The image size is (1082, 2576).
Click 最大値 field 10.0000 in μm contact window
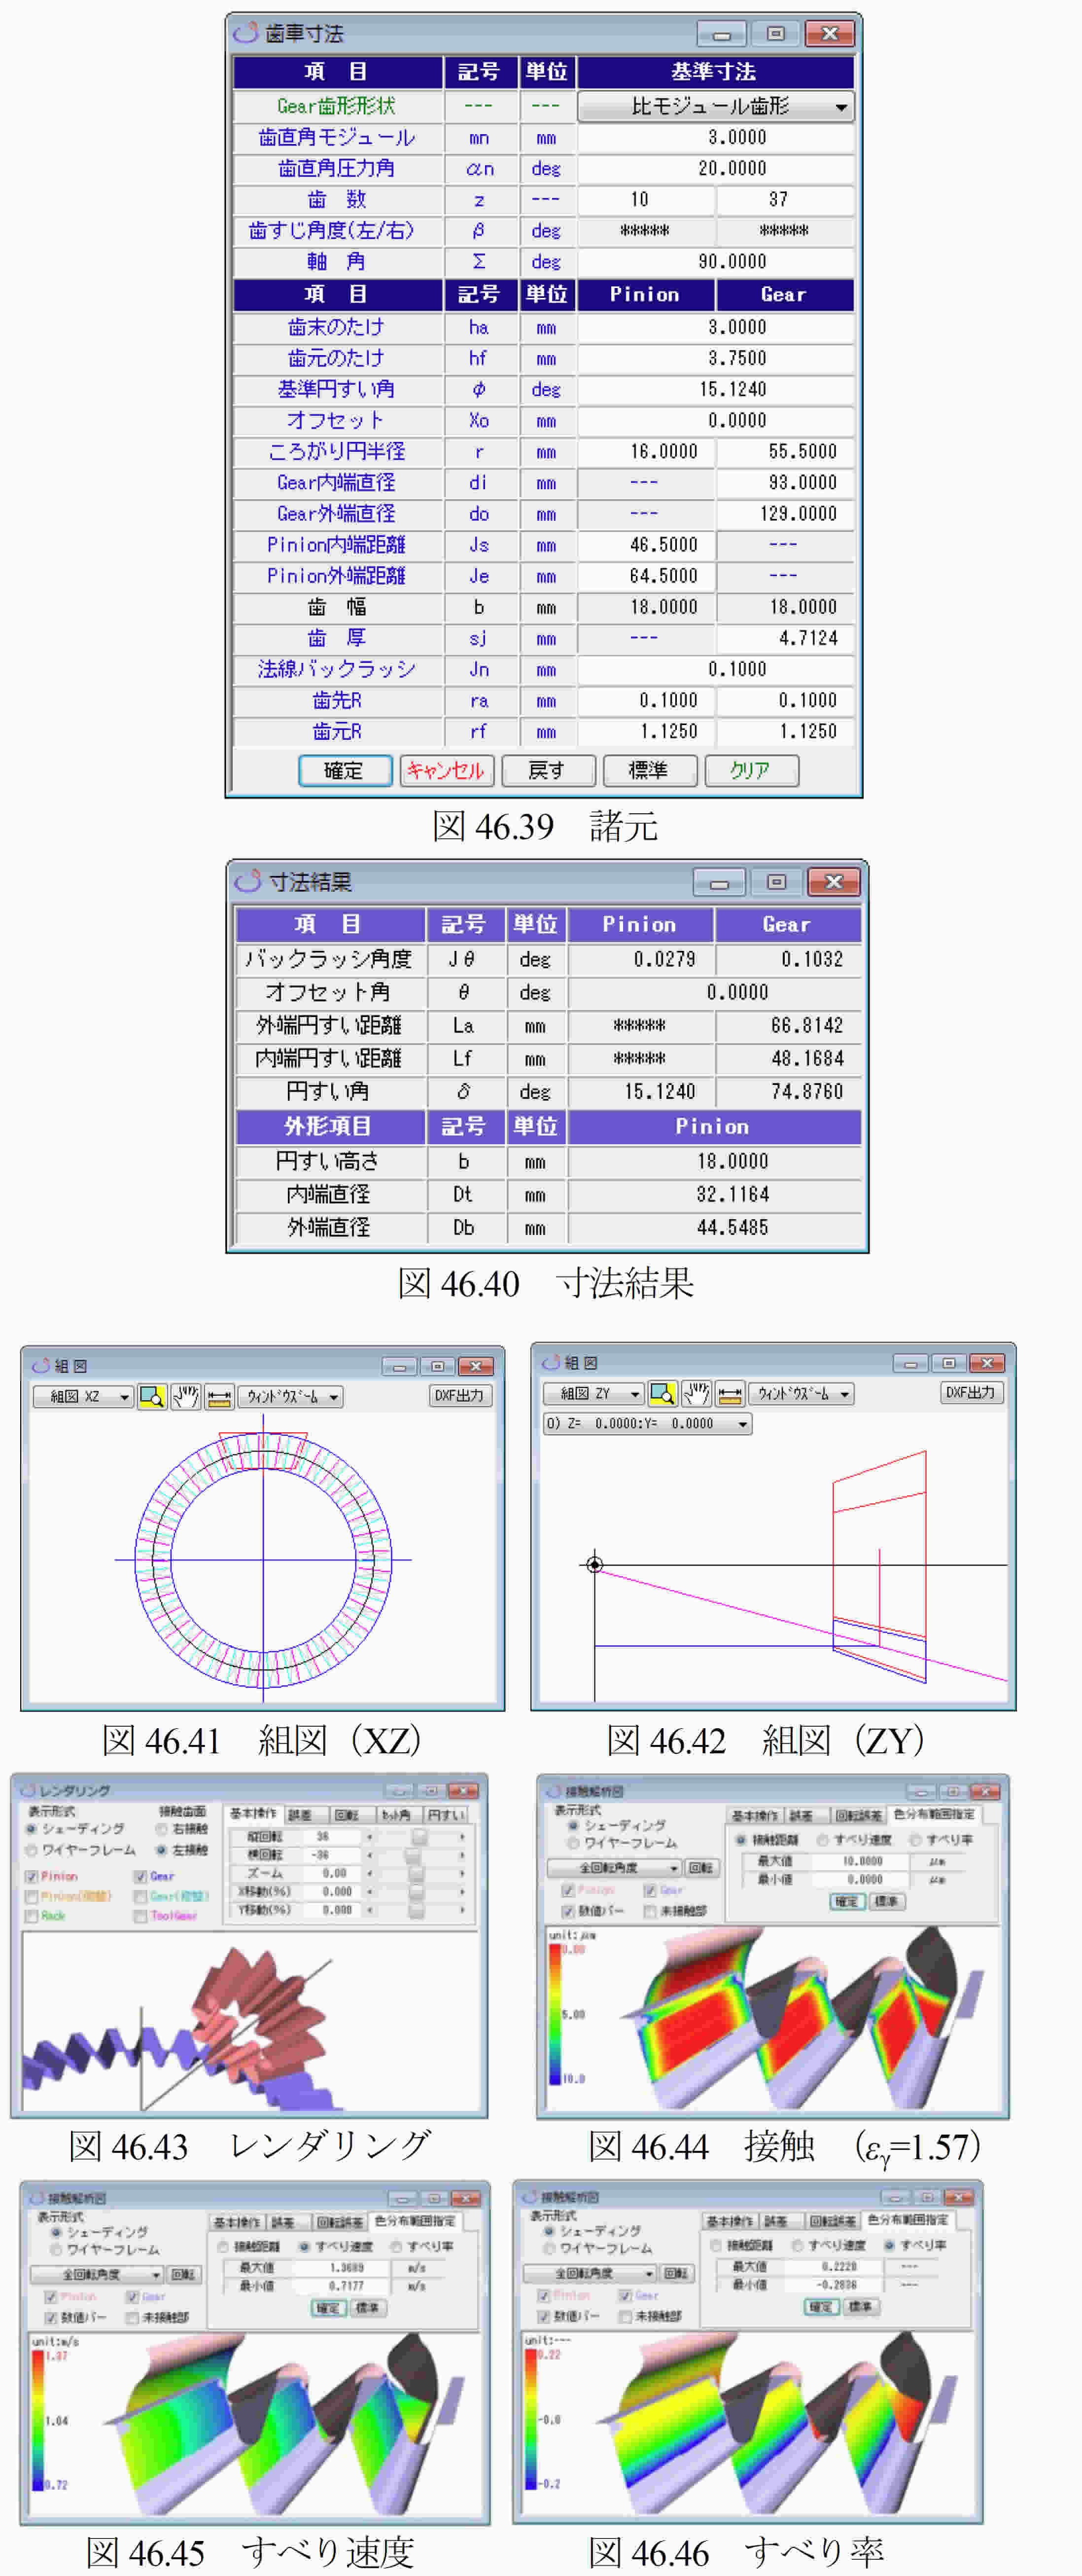(x=861, y=1861)
